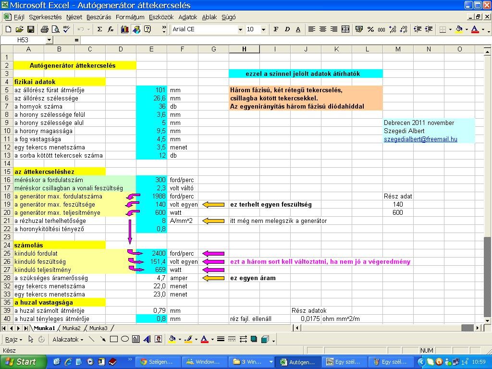Open the Dash Style icon

pyautogui.click(x=232, y=339)
